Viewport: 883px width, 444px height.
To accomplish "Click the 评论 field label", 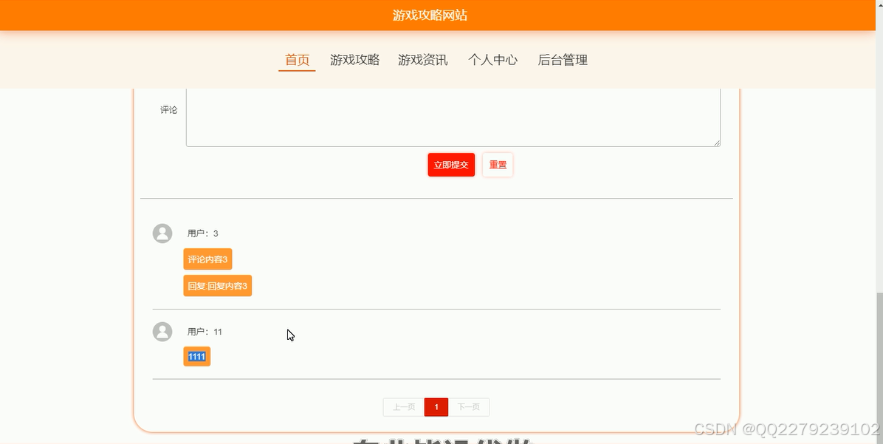I will click(168, 109).
